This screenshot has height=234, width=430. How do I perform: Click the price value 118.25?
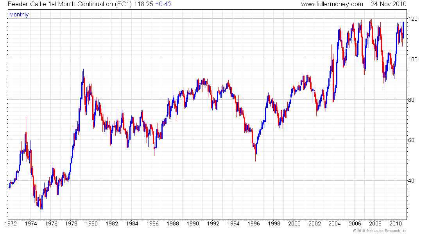pyautogui.click(x=143, y=4)
